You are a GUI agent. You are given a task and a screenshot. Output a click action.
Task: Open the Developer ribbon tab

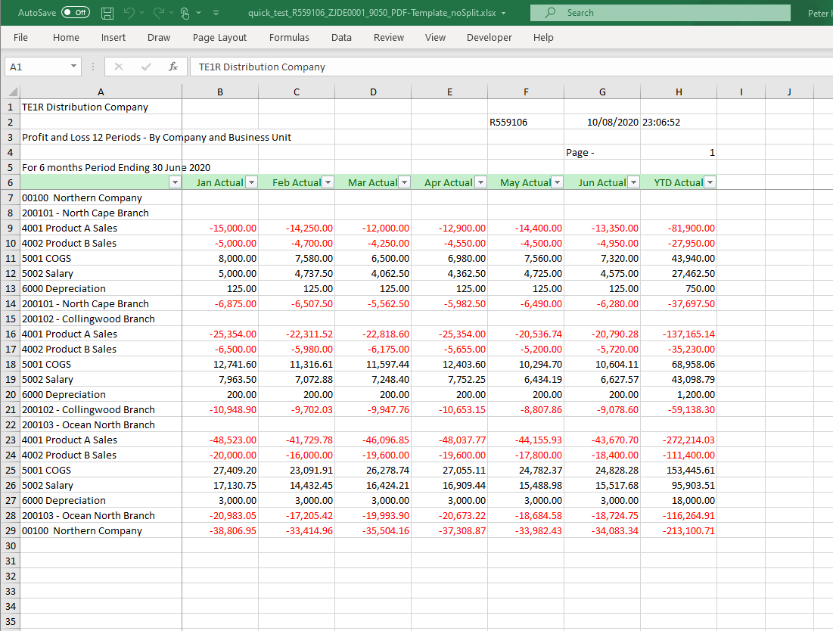[x=489, y=37]
